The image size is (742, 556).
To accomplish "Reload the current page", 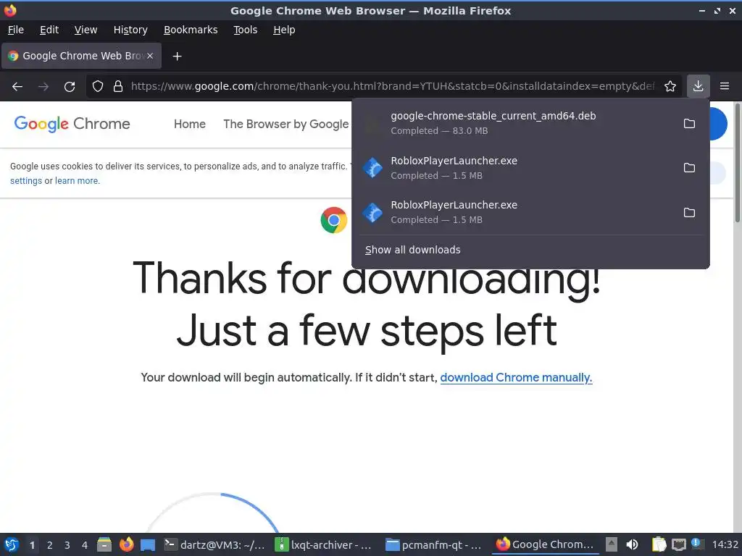I will pos(70,87).
